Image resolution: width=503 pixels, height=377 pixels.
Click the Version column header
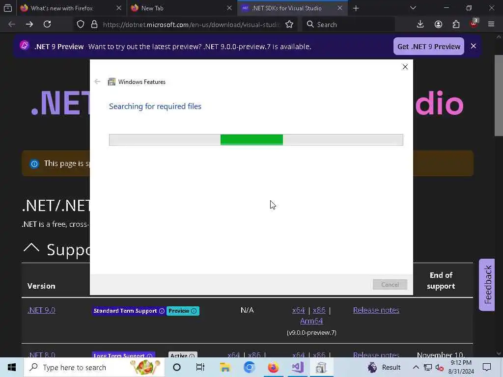41,286
